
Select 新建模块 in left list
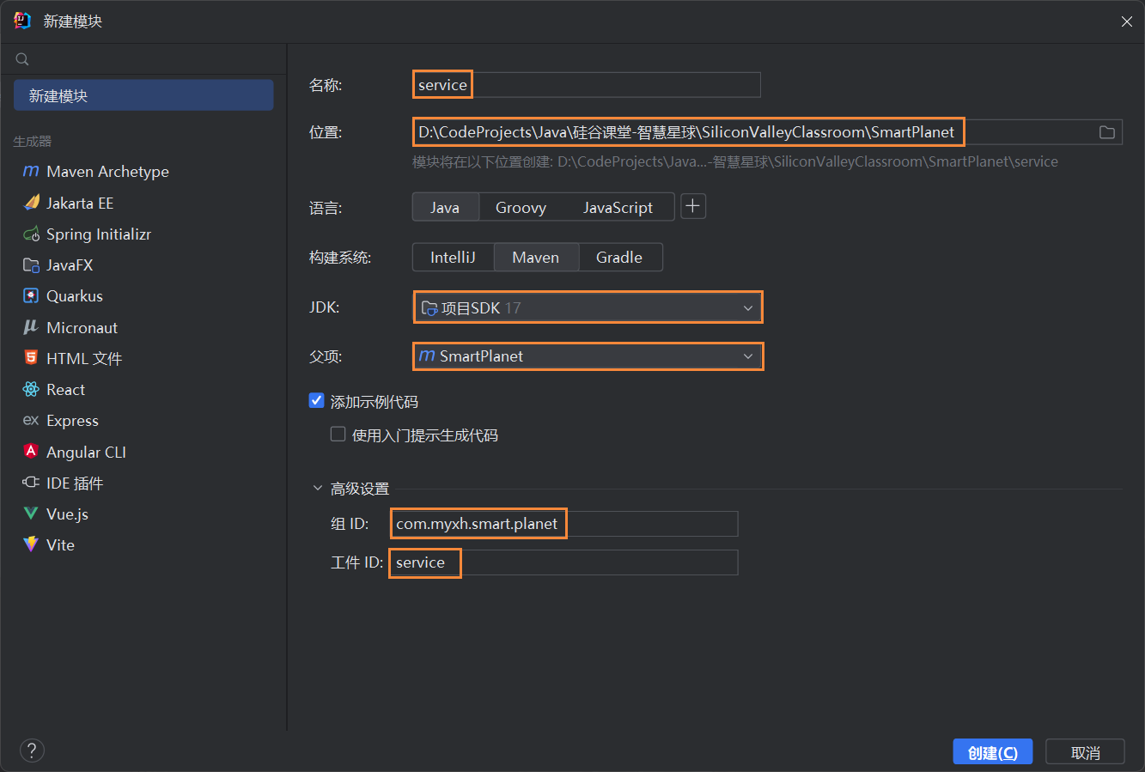point(143,95)
